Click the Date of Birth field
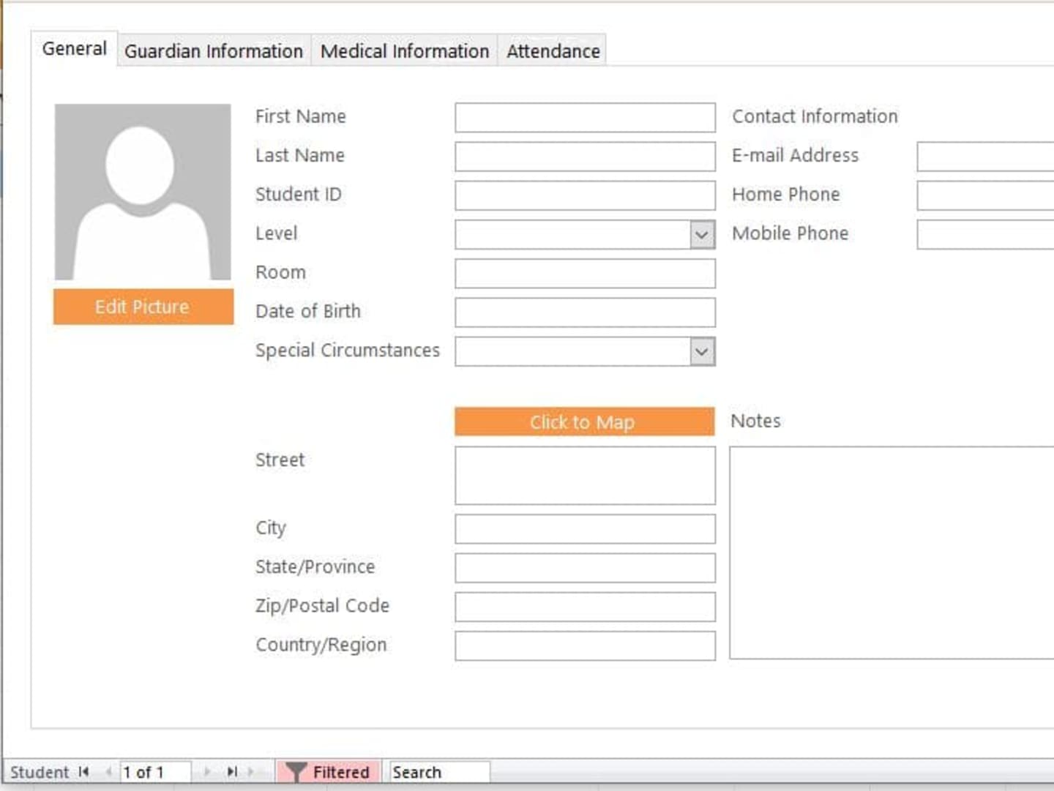 [585, 312]
